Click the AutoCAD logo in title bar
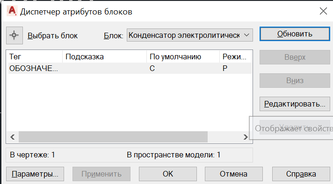Viewport: 333px width, 184px height. pos(12,11)
